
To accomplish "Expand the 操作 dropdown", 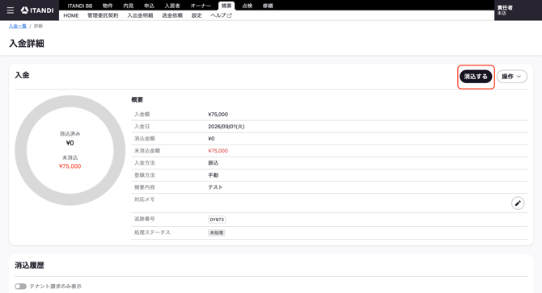I will coord(511,77).
